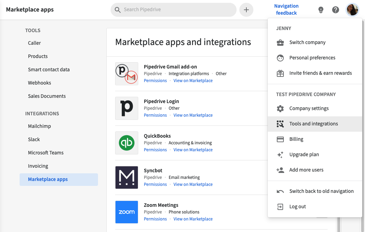Click the QuickBooks app logo

(127, 143)
